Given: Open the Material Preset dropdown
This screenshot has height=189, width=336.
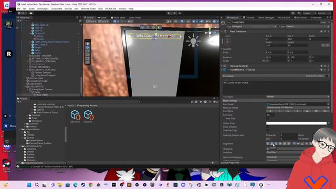Looking at the screenshot, I should (298, 108).
